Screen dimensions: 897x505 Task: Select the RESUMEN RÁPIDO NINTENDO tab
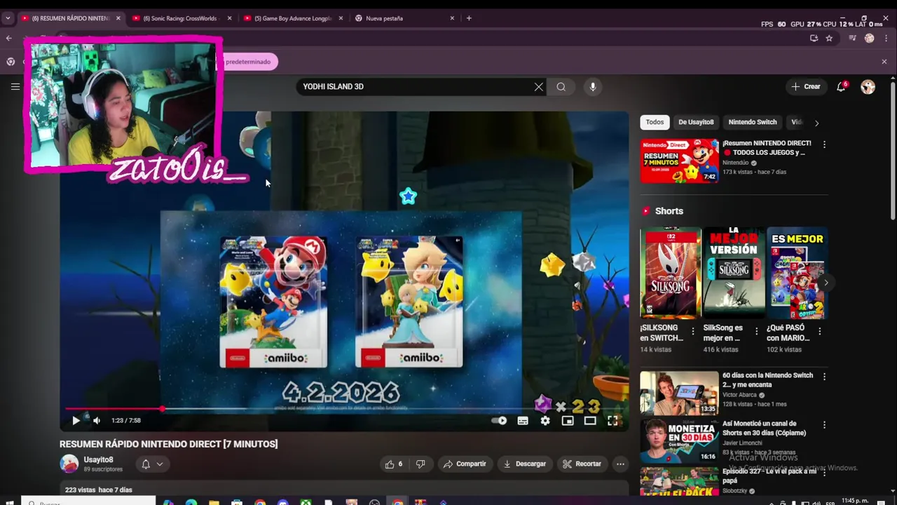[x=70, y=18]
